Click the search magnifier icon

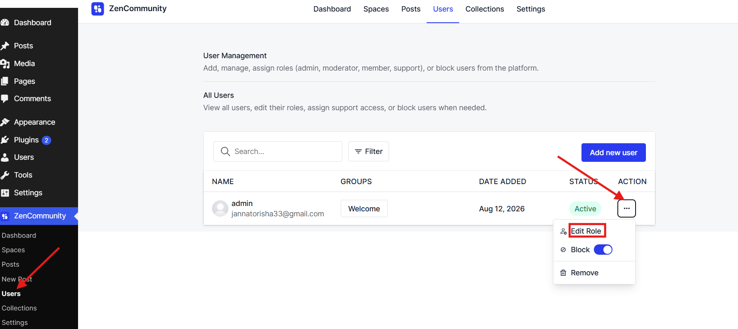point(225,151)
